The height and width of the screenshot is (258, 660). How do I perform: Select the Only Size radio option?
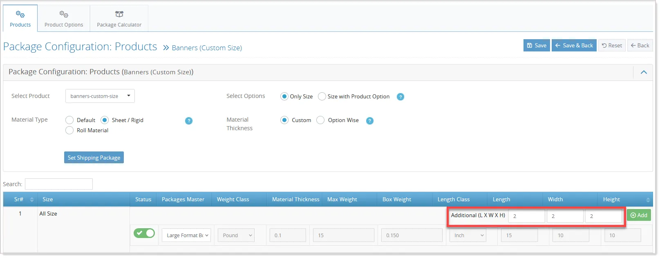click(284, 96)
